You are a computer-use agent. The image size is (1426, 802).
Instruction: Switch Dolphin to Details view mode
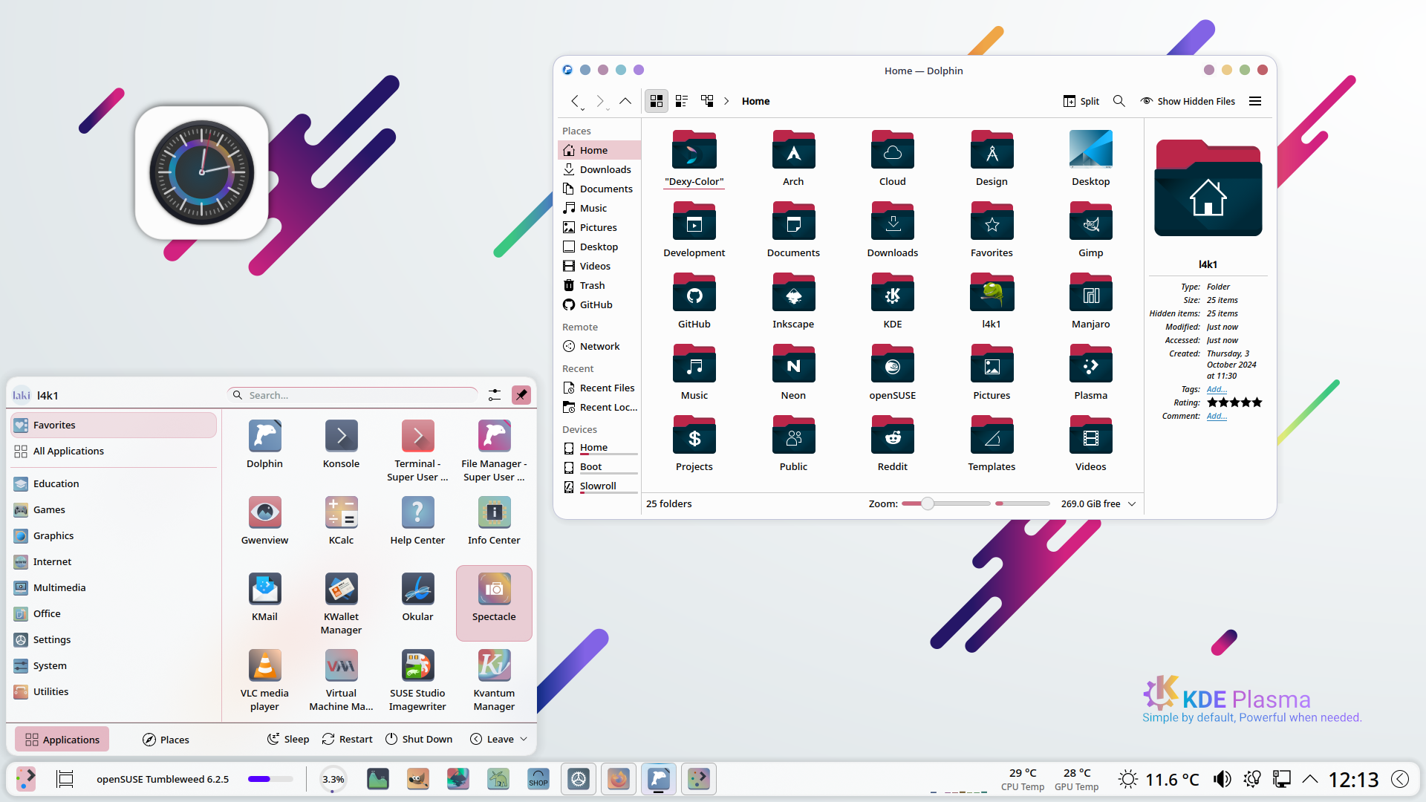coord(707,101)
